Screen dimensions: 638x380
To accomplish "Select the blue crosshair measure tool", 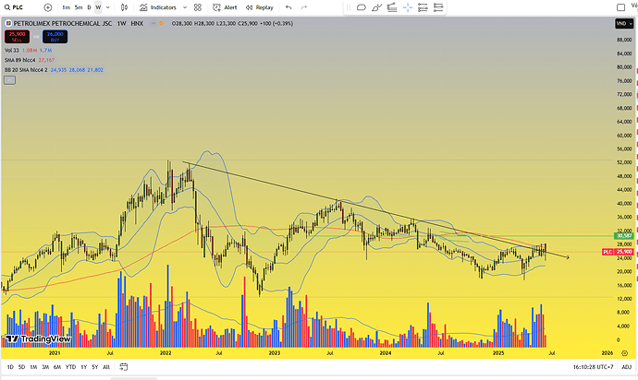I will coord(407,7).
